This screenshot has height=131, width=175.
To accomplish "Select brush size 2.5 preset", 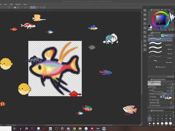I will pos(166,115).
